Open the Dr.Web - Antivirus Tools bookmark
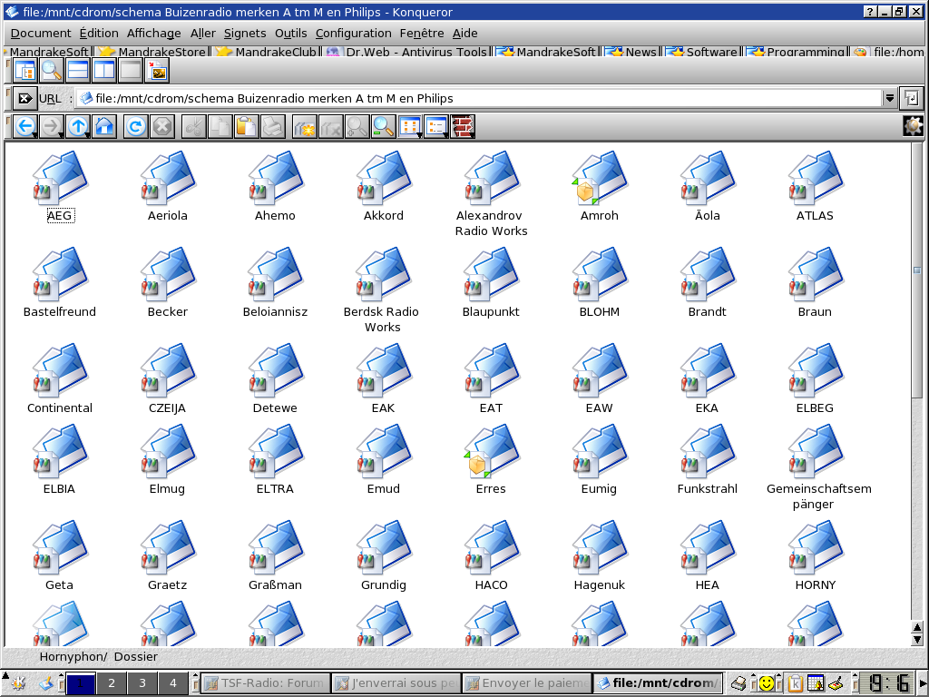Image resolution: width=929 pixels, height=697 pixels. [x=406, y=52]
